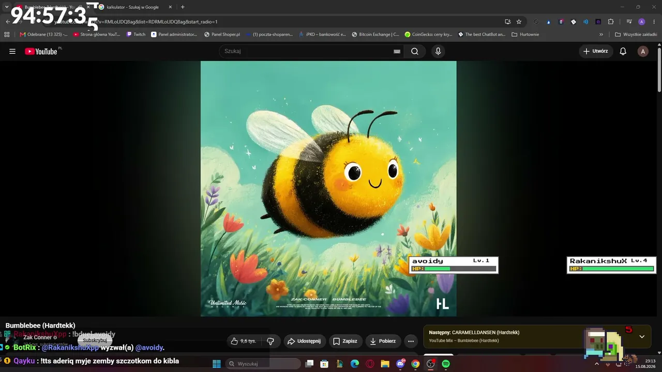Open the on-screen keyboard in search box
The image size is (662, 372).
(397, 51)
